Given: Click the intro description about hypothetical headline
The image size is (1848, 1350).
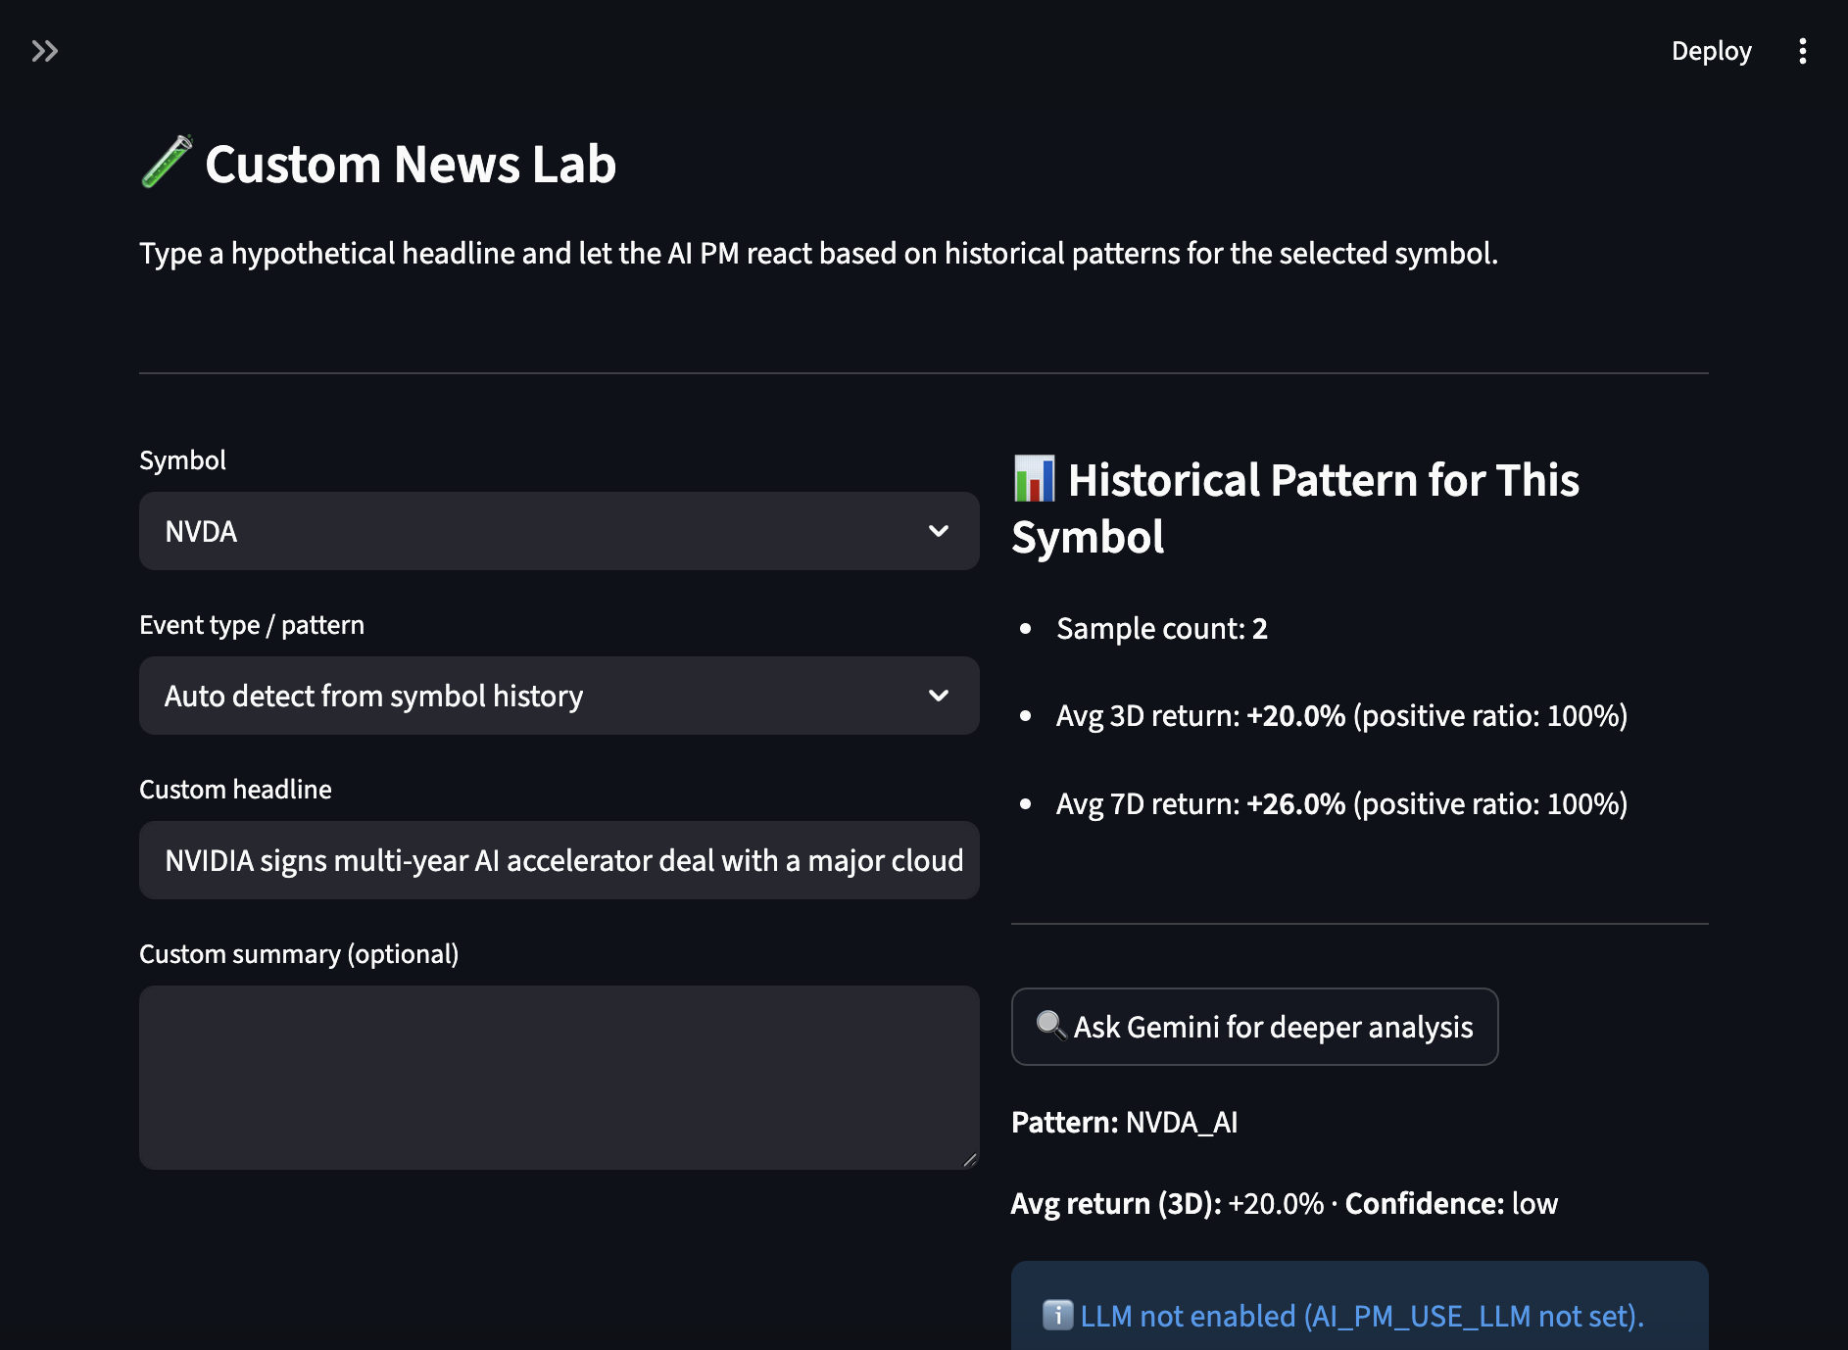Looking at the screenshot, I should click(x=819, y=253).
